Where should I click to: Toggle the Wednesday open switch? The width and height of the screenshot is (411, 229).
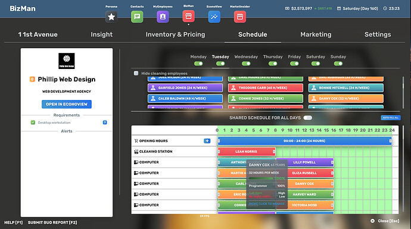(x=246, y=64)
